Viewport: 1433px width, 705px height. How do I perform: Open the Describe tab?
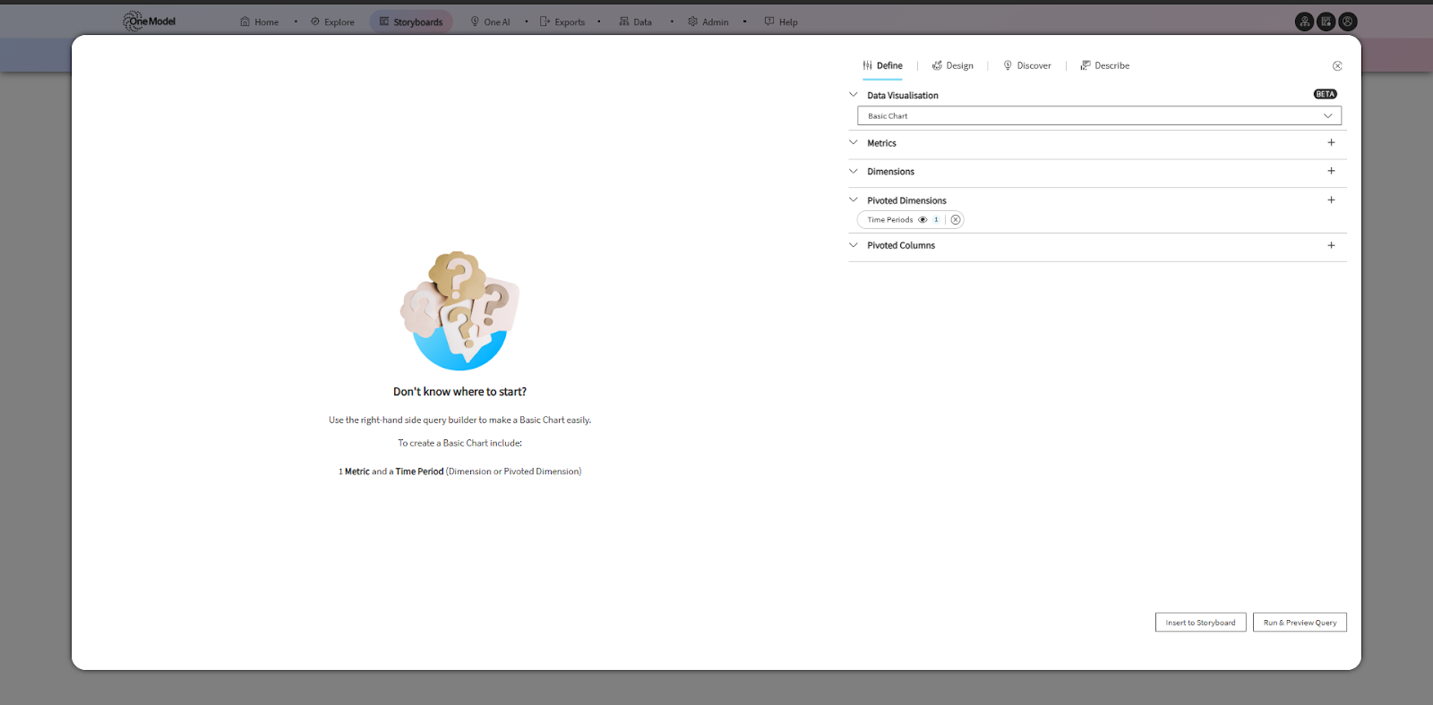point(1105,66)
